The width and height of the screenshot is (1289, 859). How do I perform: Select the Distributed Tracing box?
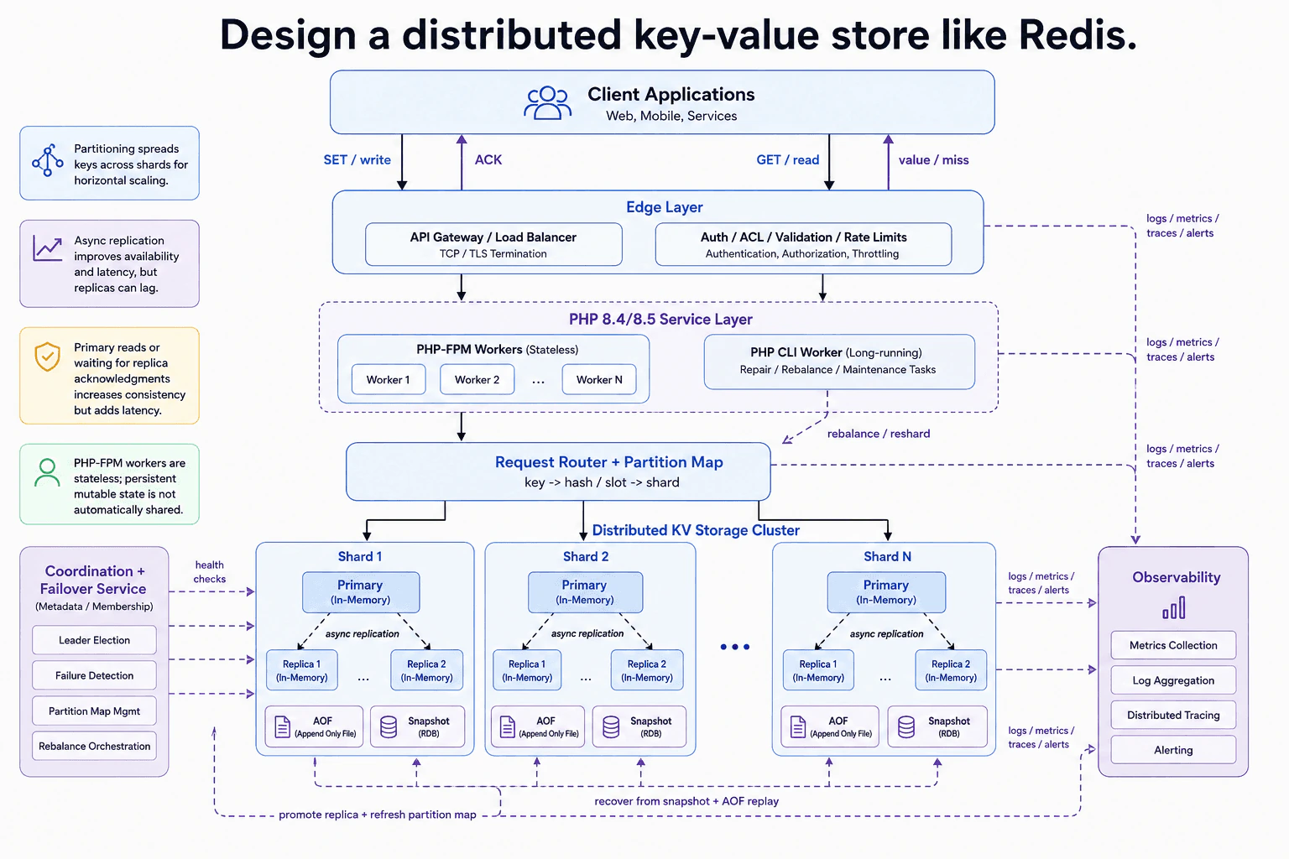tap(1173, 715)
